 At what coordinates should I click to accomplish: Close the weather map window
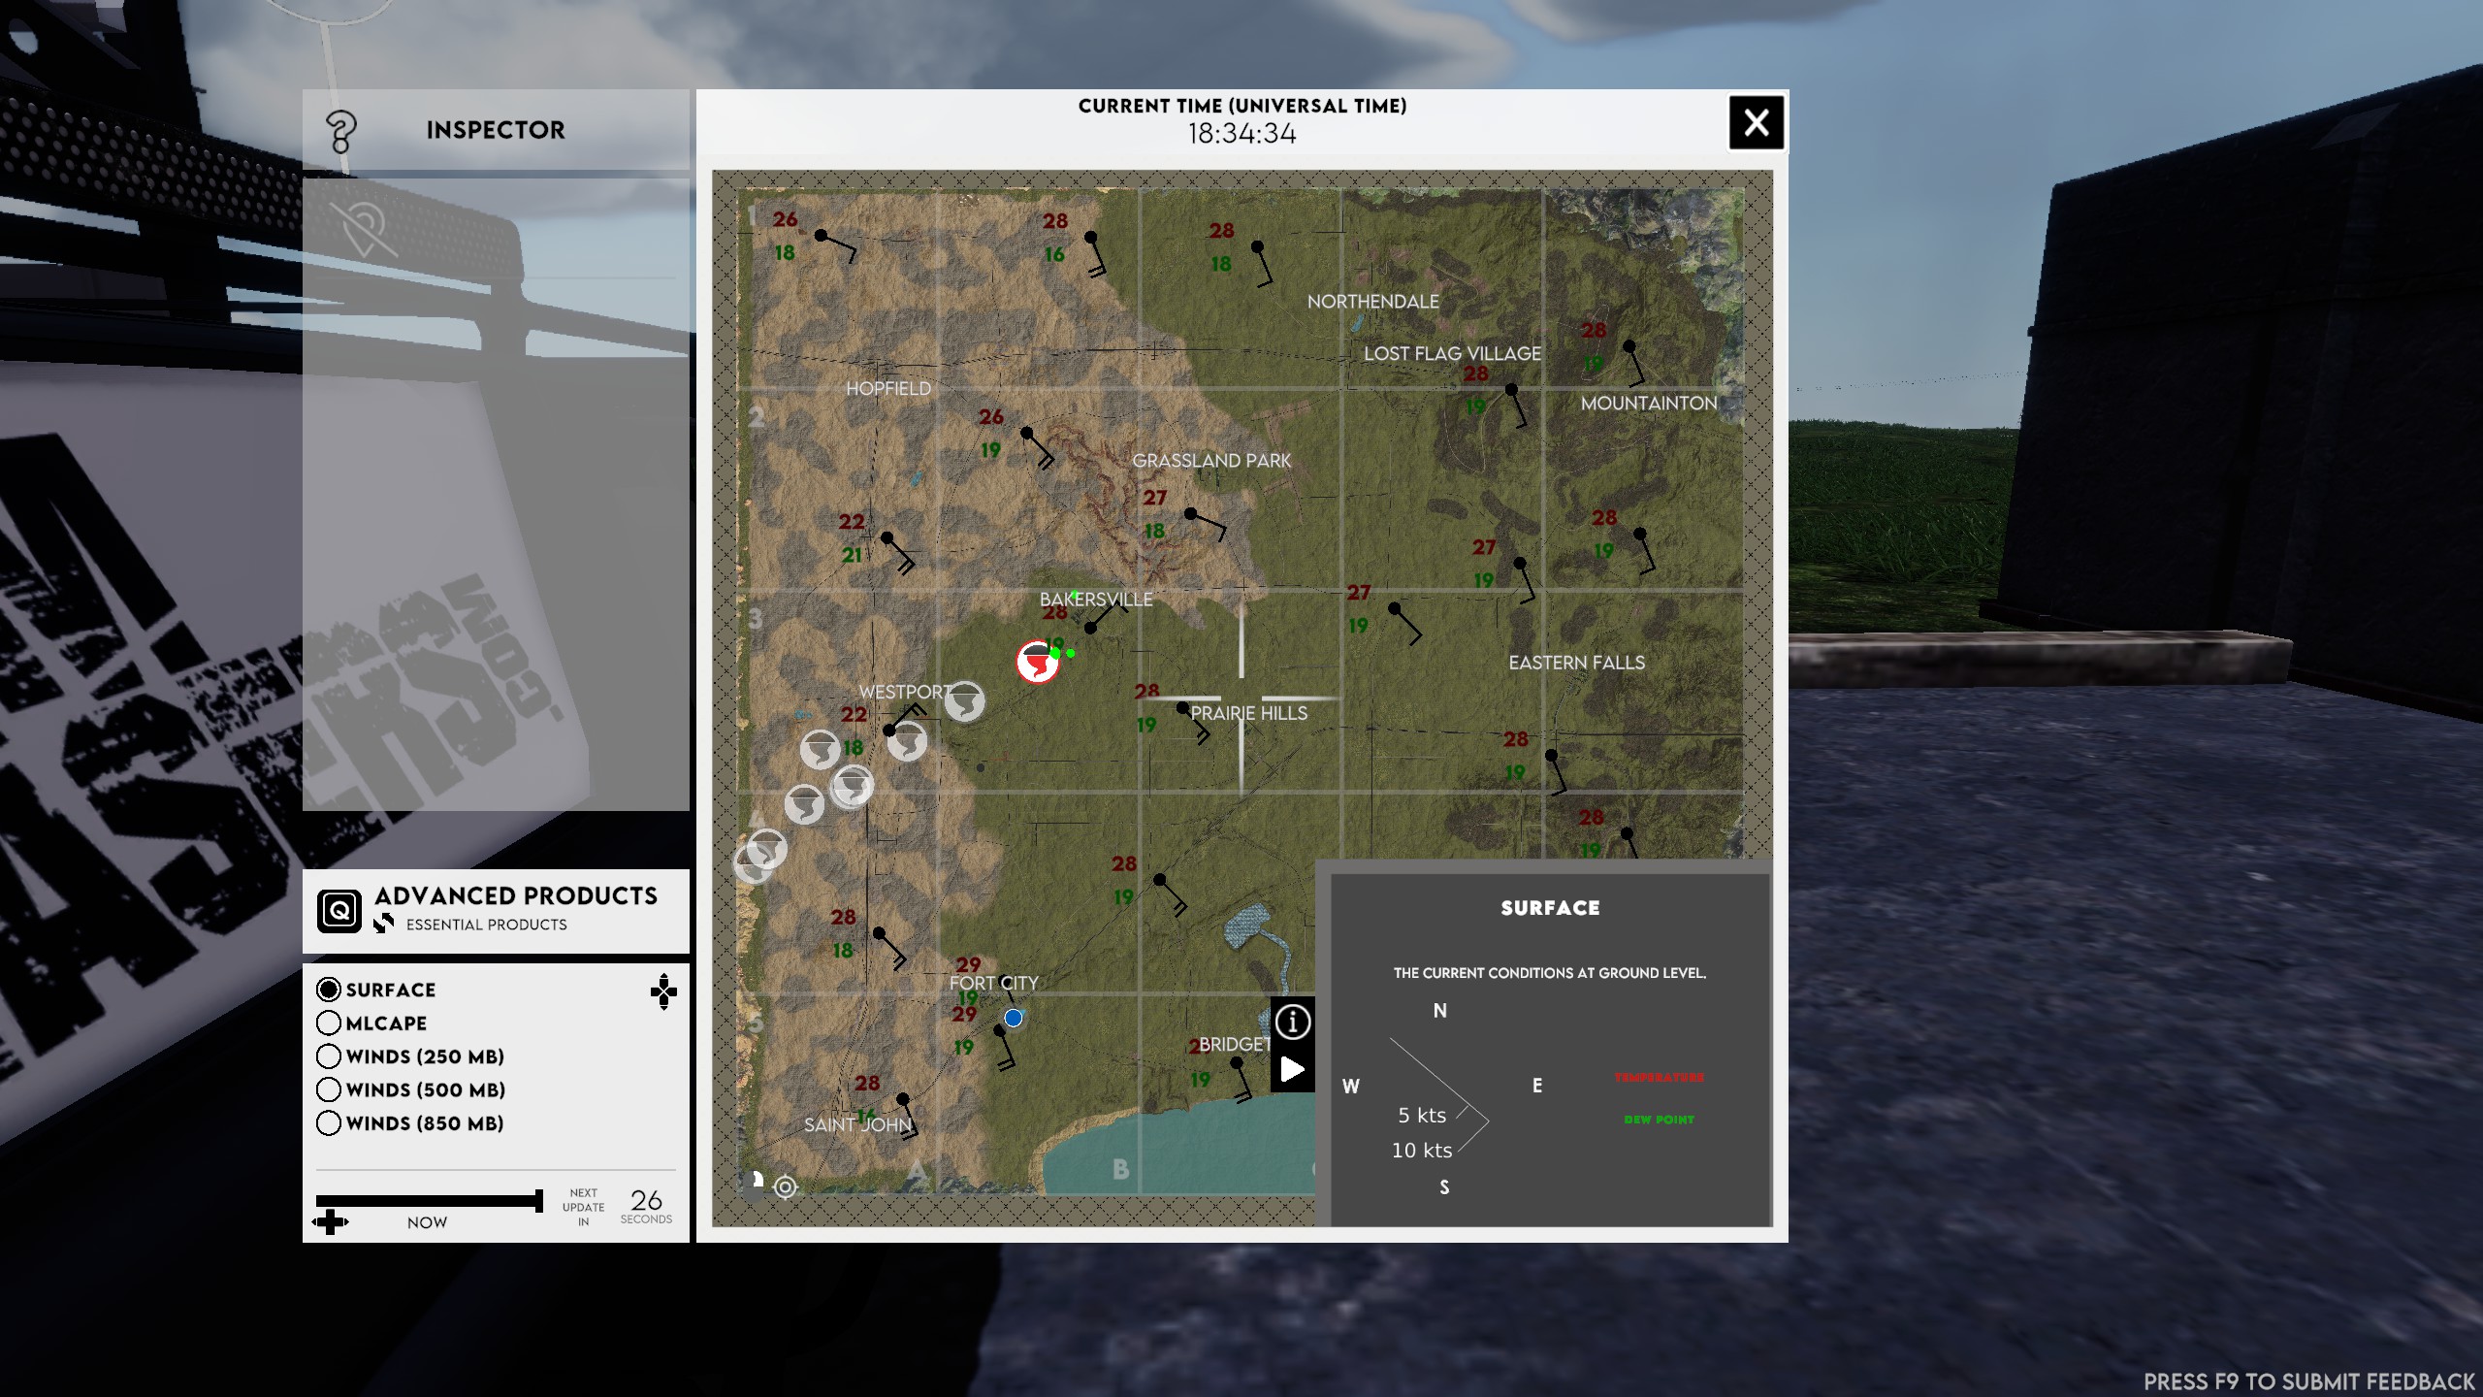point(1756,122)
